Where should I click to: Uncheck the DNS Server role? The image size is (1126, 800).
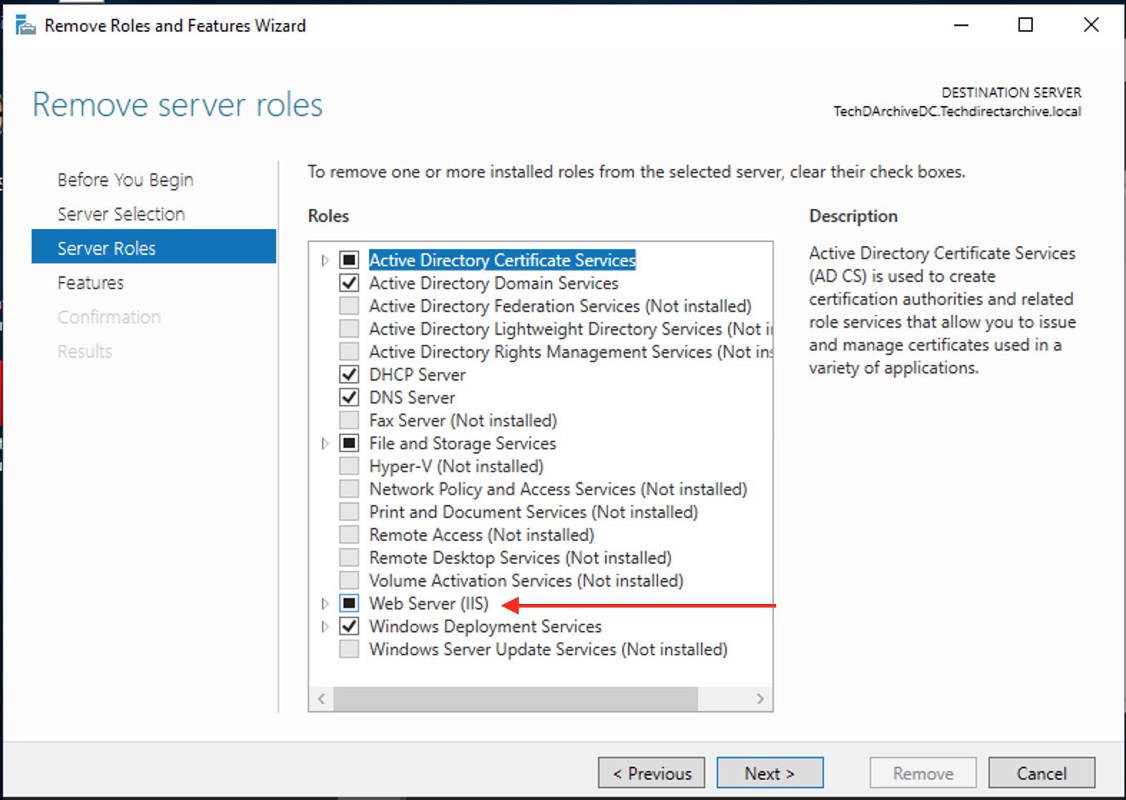[349, 397]
